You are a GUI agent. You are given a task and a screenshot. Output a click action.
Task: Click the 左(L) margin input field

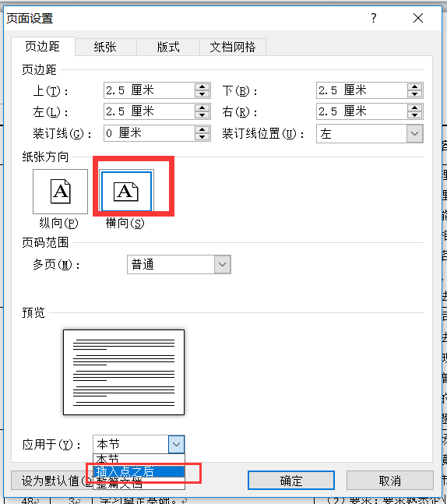[150, 111]
